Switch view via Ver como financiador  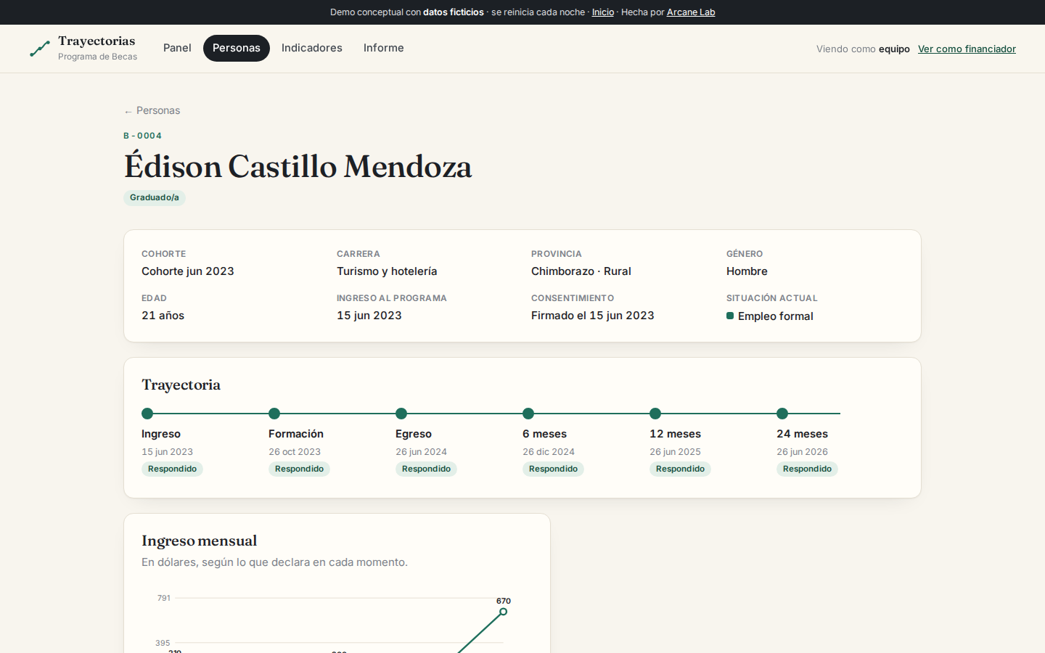[x=967, y=49]
